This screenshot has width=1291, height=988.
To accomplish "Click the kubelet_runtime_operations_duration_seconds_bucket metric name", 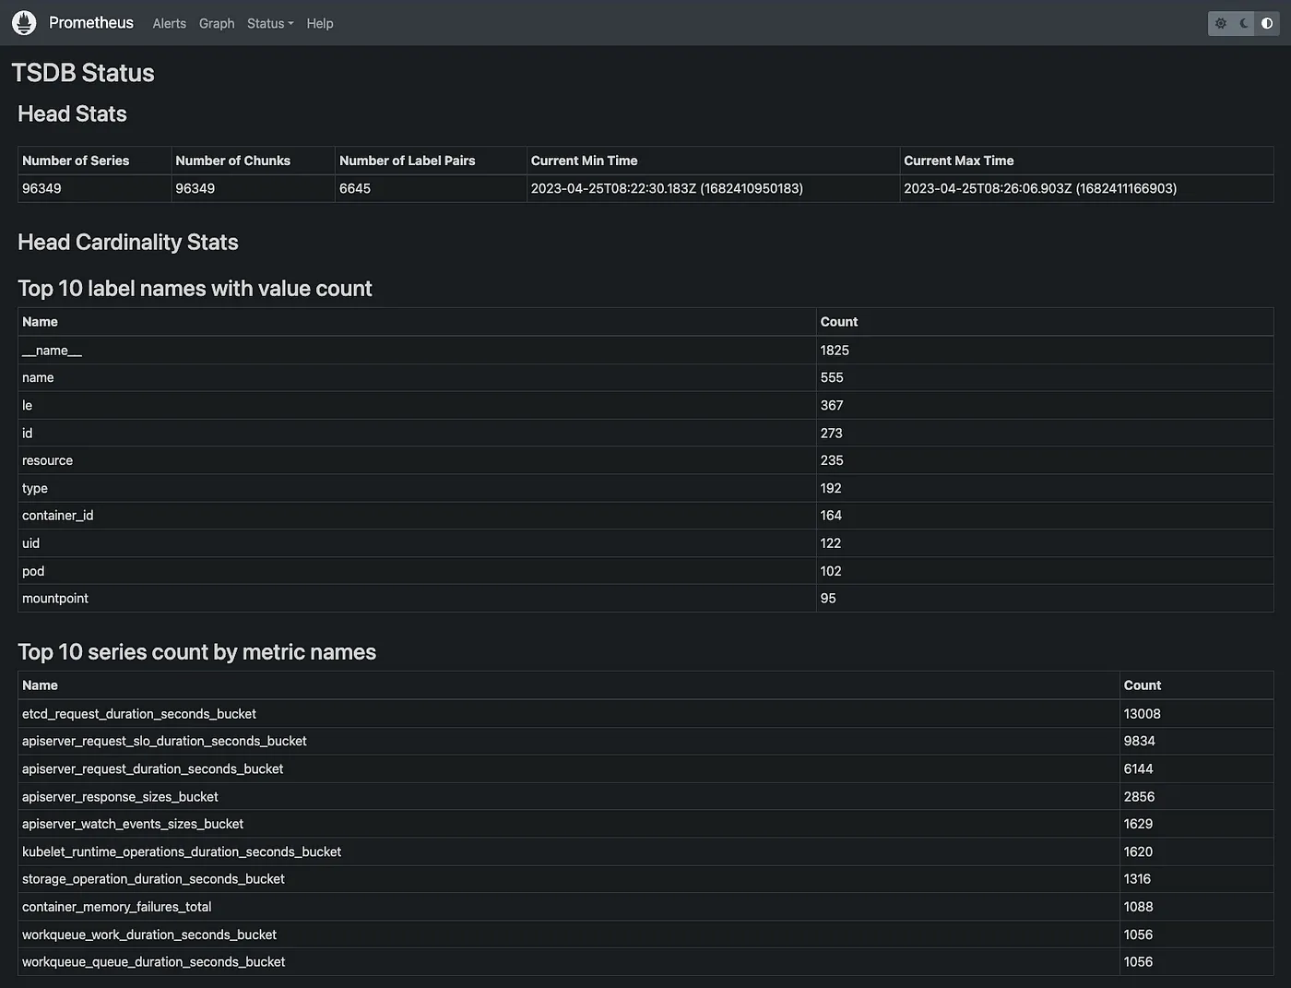I will tap(182, 851).
